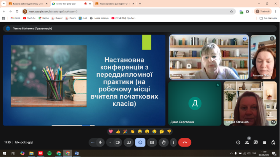280x157 pixels.
Task: Open more options vertical dots menu
Action: click(x=173, y=142)
